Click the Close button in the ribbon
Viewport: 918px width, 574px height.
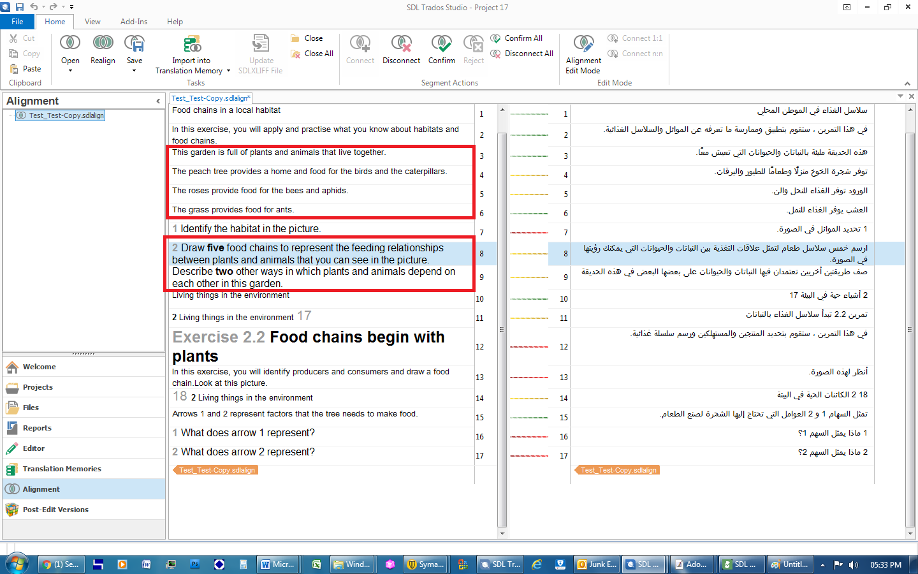pyautogui.click(x=307, y=38)
